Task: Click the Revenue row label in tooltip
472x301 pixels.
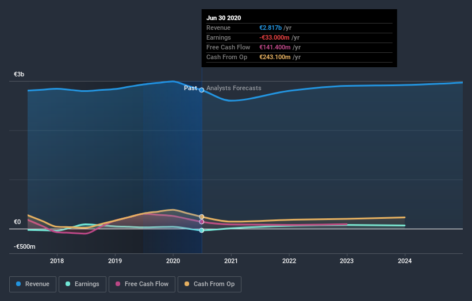Action: coord(218,28)
